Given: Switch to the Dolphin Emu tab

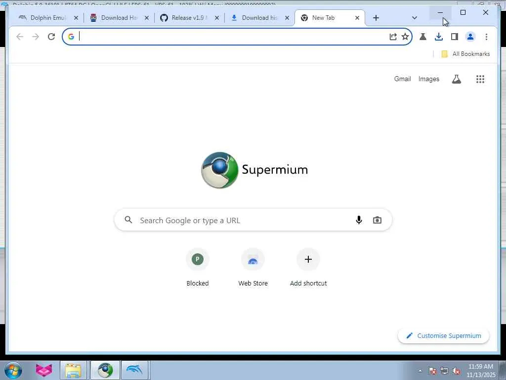Looking at the screenshot, I should pyautogui.click(x=47, y=18).
